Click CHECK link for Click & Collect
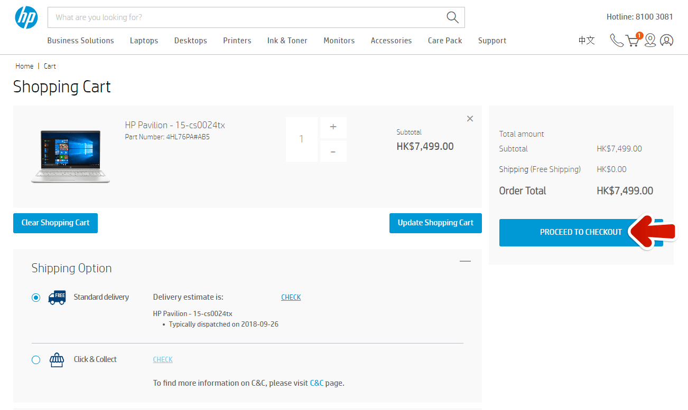Viewport: 688px width, 410px height. pyautogui.click(x=163, y=360)
